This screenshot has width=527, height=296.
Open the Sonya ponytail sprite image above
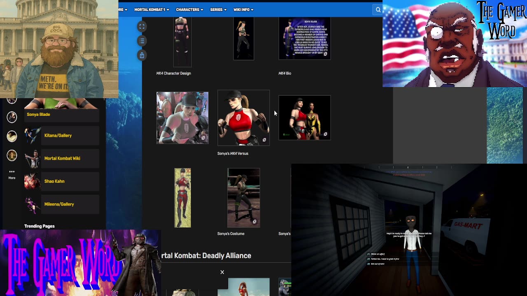click(x=244, y=39)
